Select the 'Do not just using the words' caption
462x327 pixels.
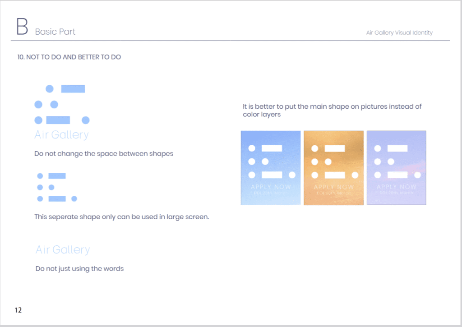pyautogui.click(x=79, y=269)
